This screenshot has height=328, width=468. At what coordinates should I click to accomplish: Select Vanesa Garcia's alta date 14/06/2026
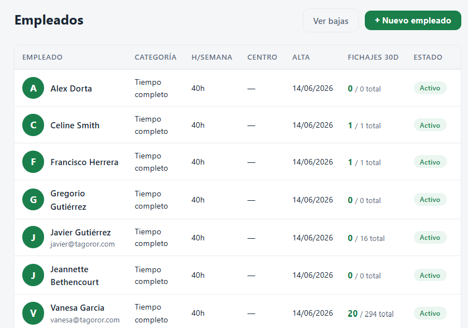click(312, 313)
